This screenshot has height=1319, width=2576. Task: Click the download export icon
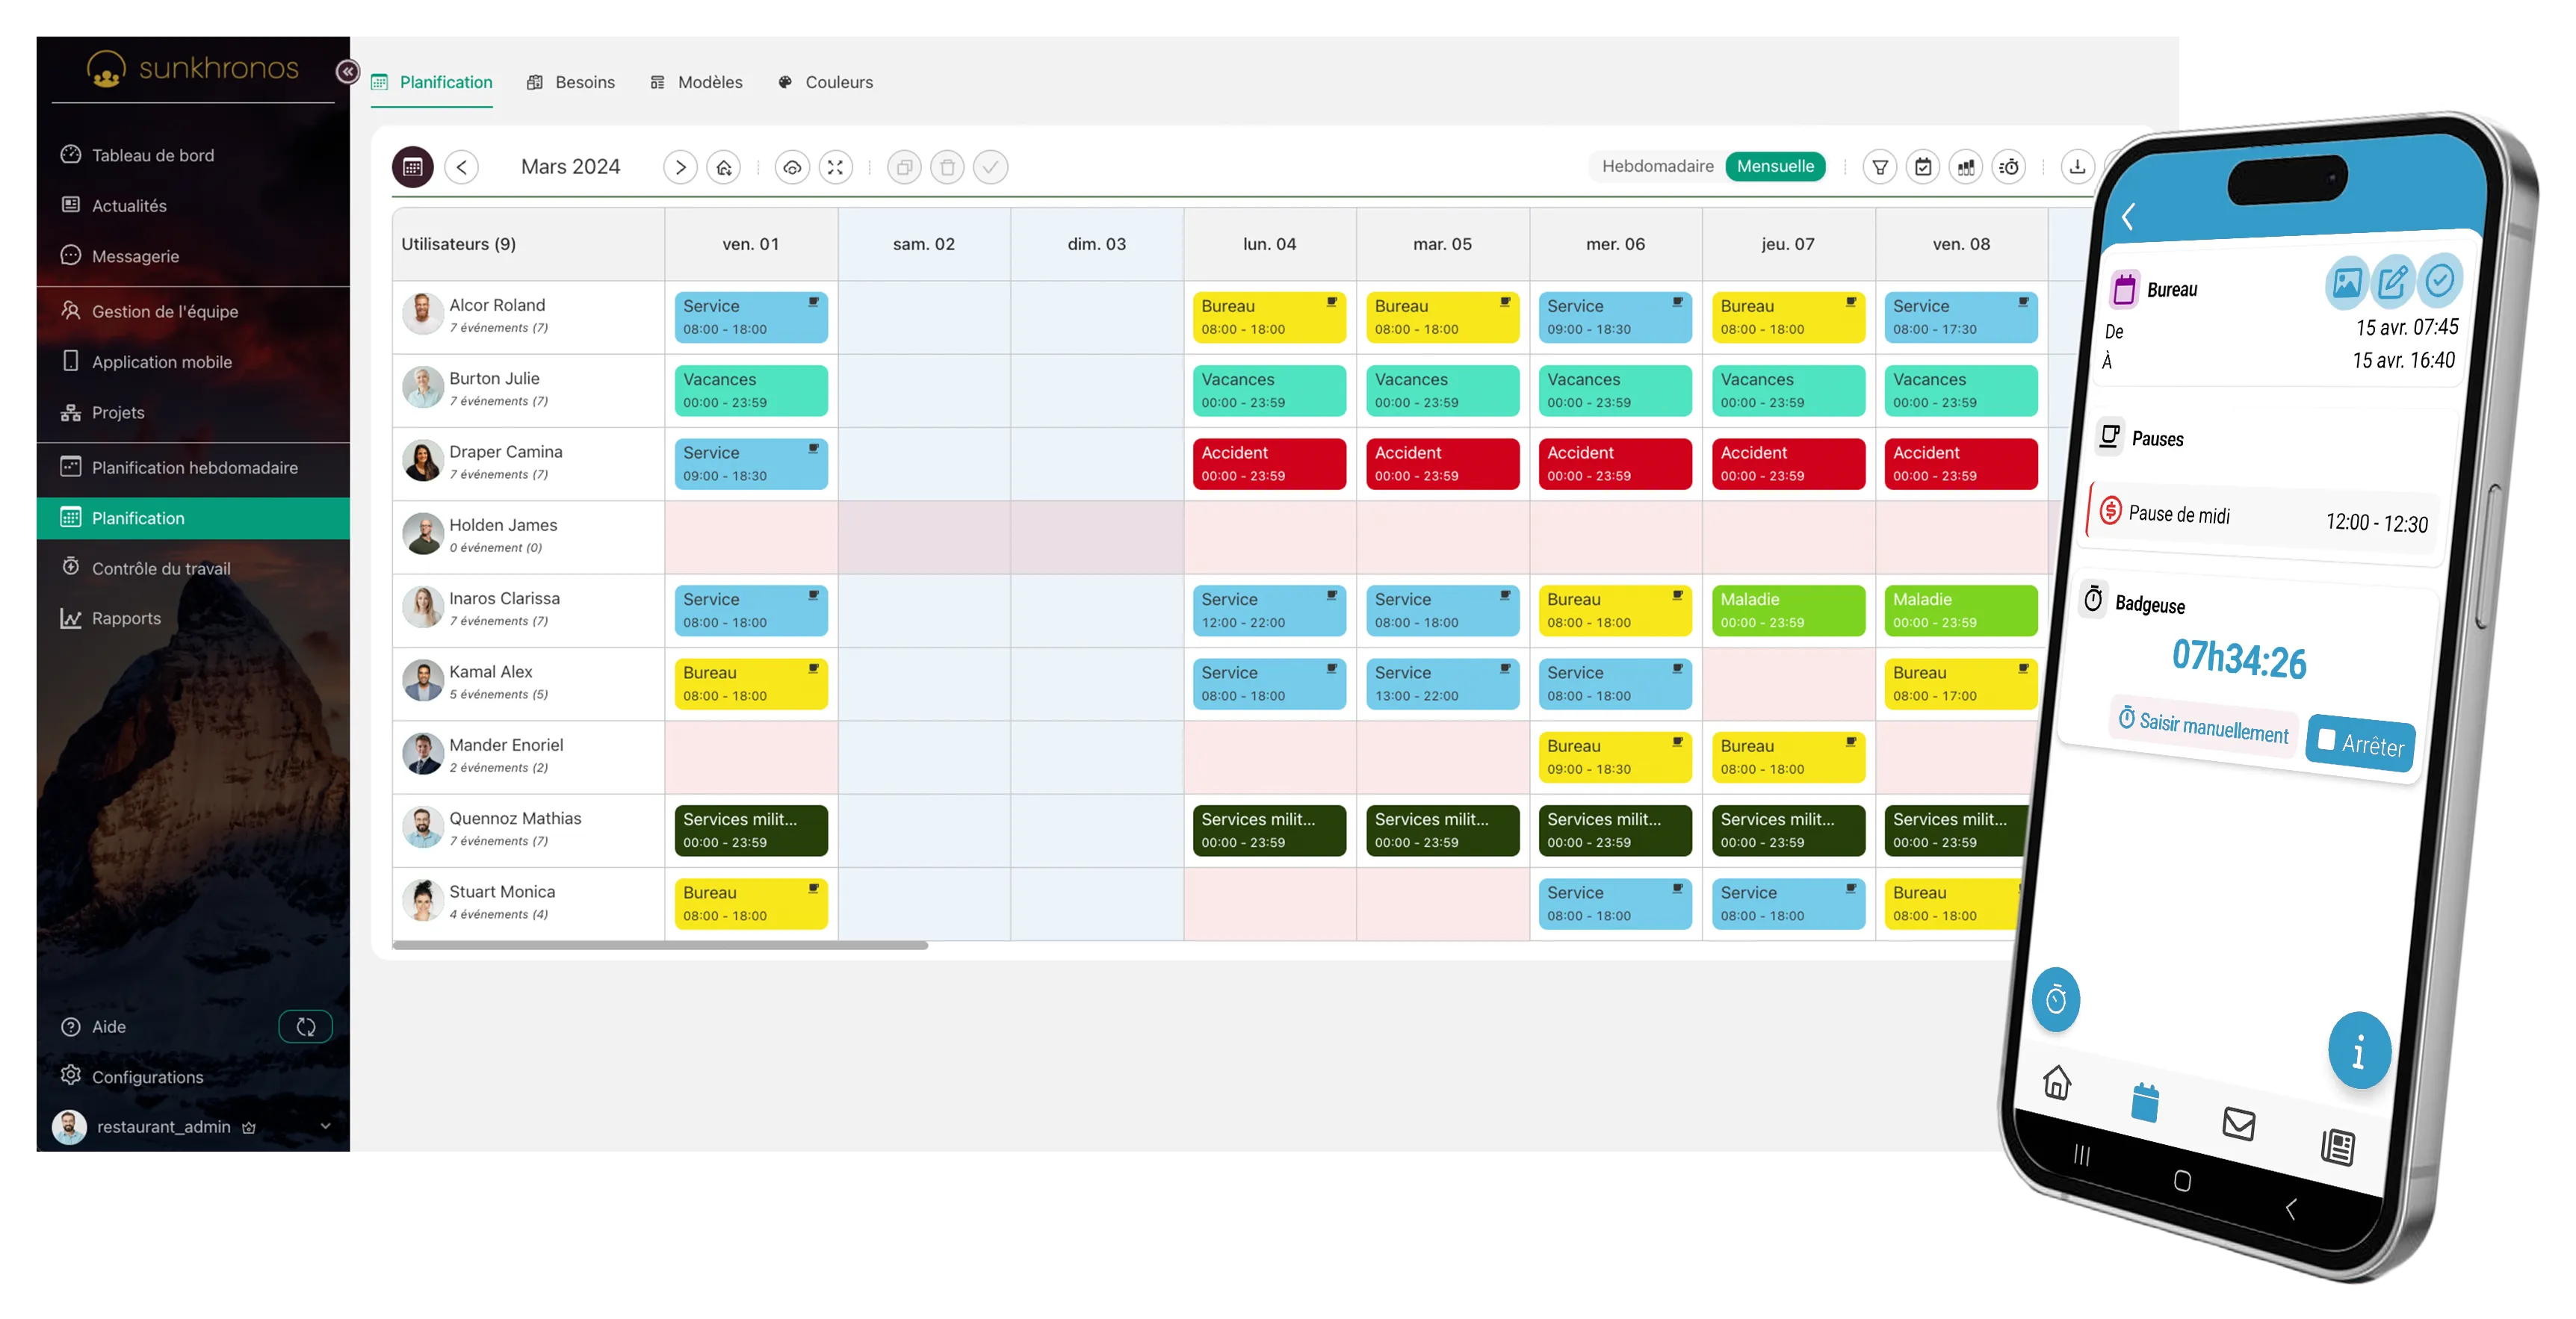(2078, 167)
